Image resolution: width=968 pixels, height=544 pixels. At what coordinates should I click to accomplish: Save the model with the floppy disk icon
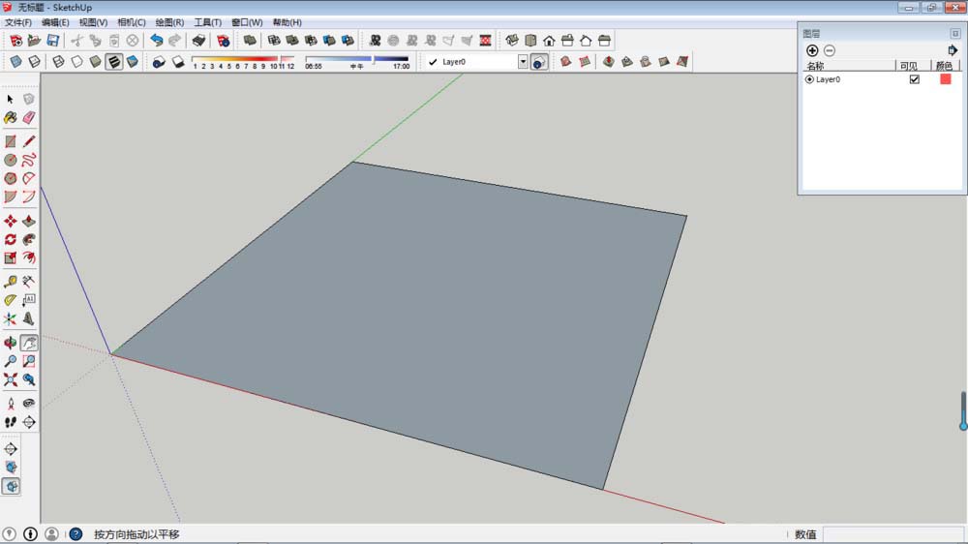tap(52, 41)
